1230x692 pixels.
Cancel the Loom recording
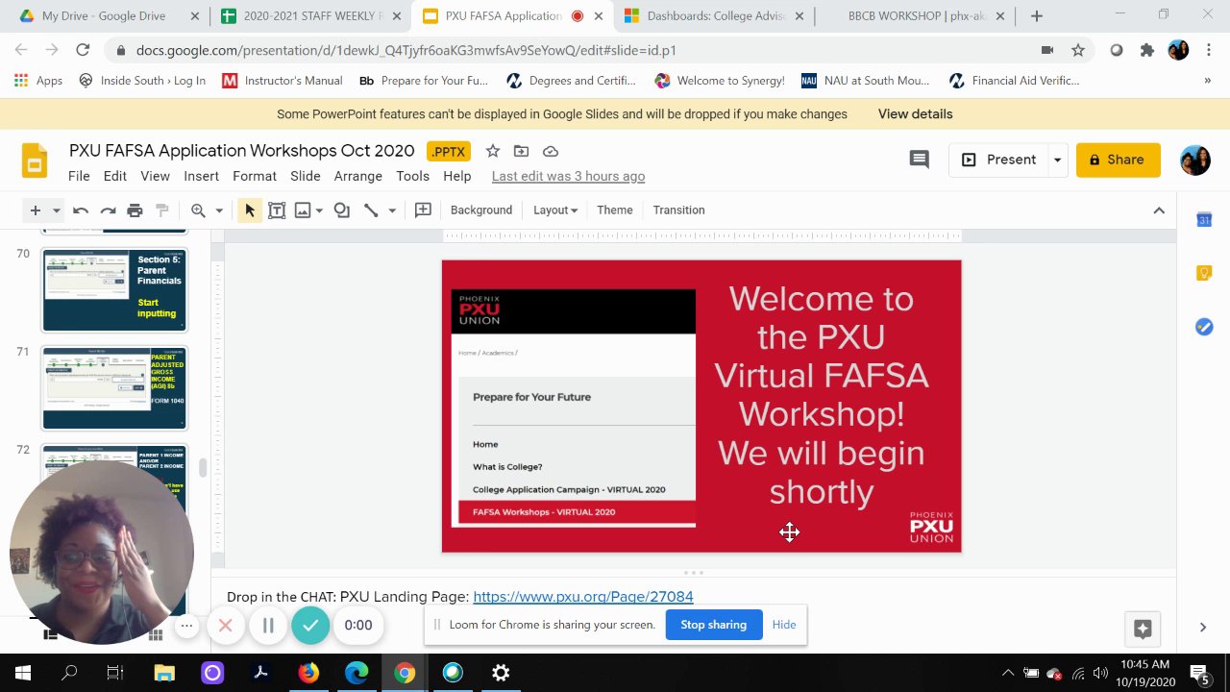pyautogui.click(x=226, y=626)
